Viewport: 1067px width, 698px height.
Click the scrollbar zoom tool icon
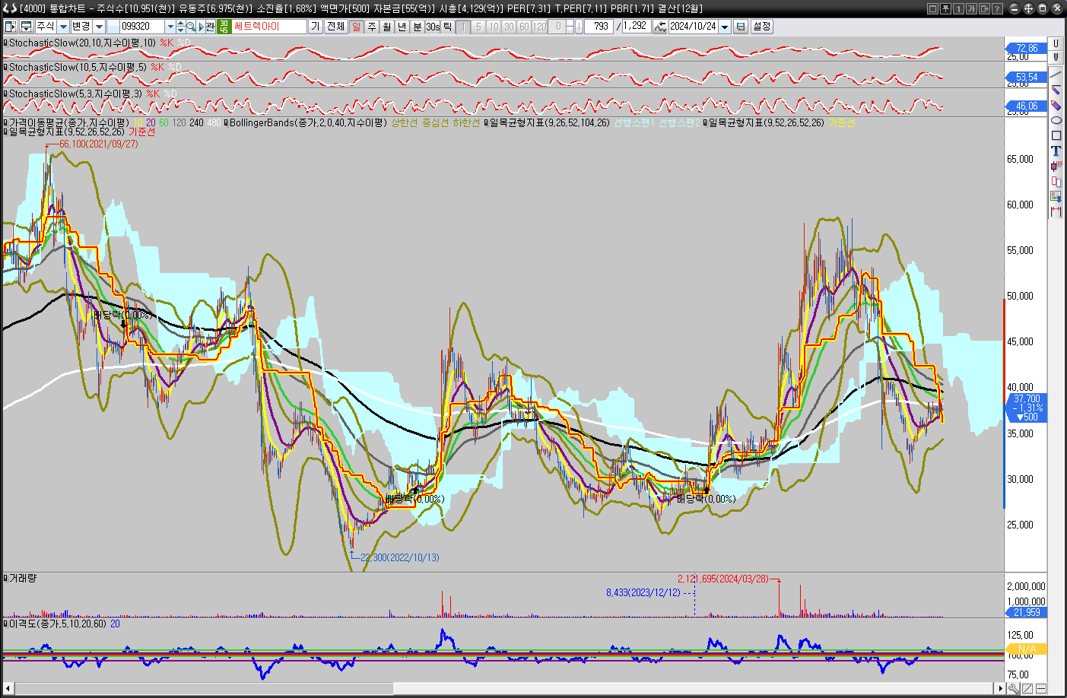click(x=1014, y=689)
